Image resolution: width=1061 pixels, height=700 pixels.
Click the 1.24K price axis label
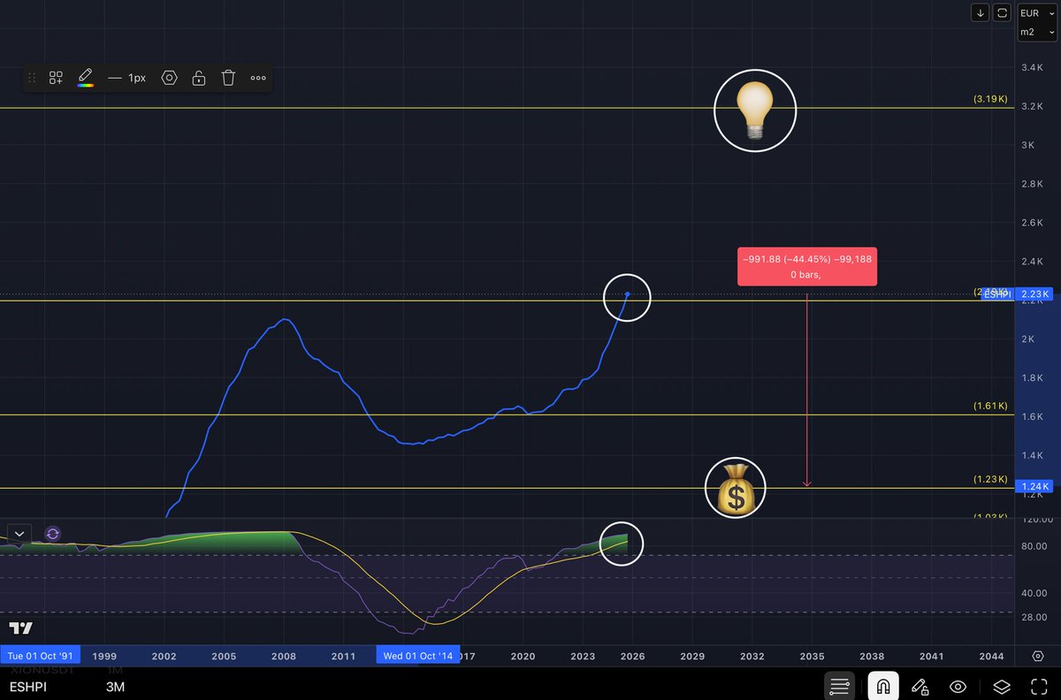1034,486
